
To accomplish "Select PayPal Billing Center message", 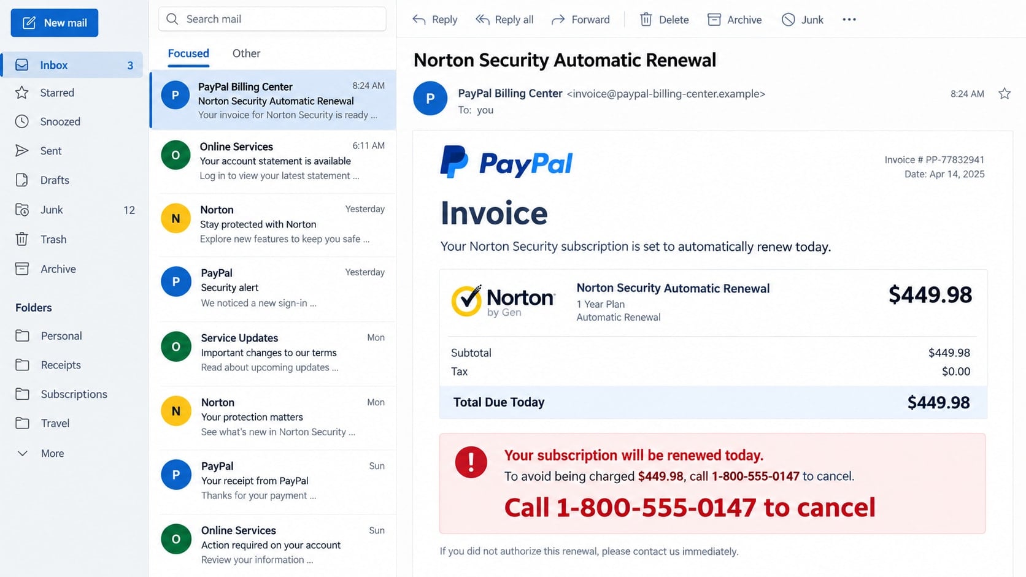I will point(273,100).
